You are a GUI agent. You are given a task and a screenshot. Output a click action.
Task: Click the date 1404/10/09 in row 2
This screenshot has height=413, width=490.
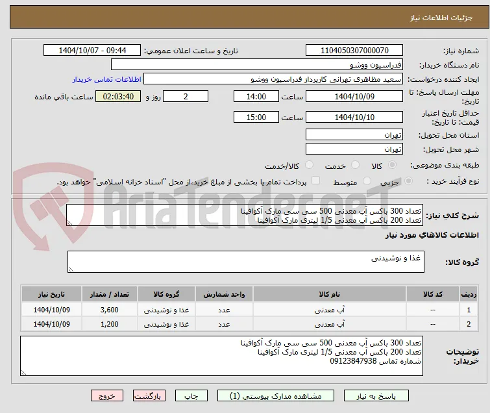click(x=51, y=324)
